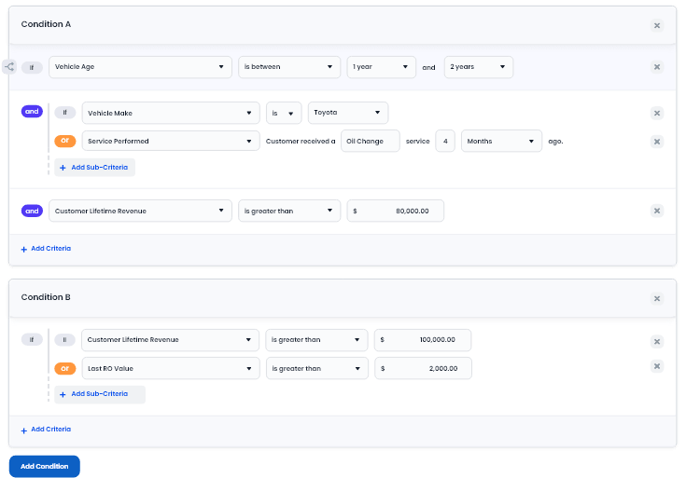
Task: Open the Toyota make dropdown
Action: (x=348, y=113)
